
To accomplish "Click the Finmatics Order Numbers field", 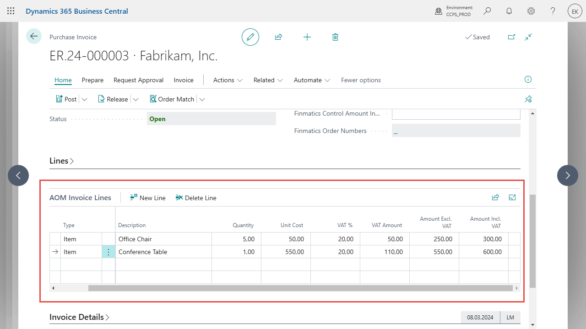I will point(456,131).
